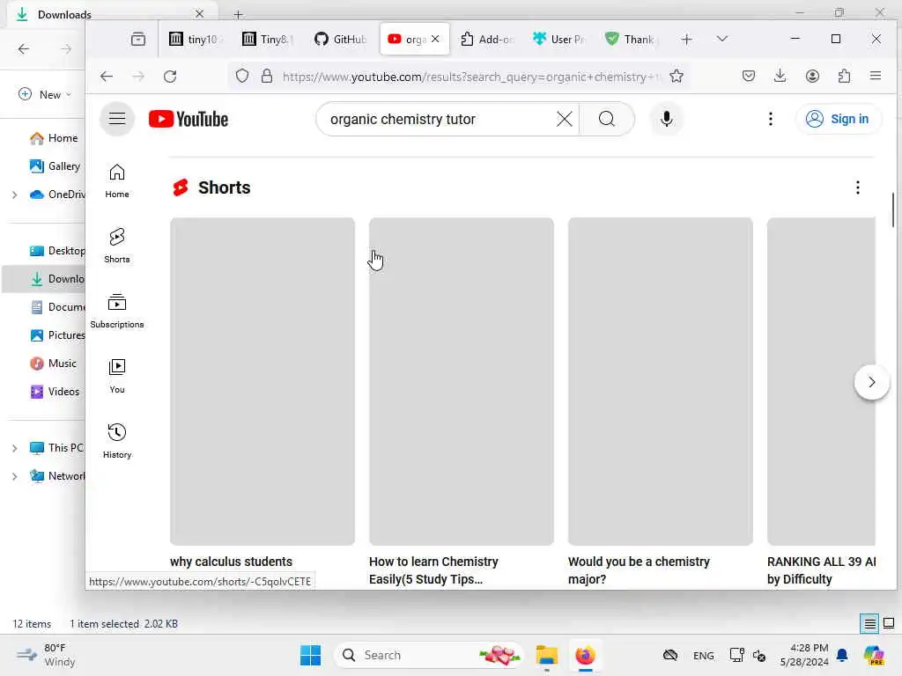Open Firefox downloads panel
Image resolution: width=902 pixels, height=676 pixels.
coord(780,76)
